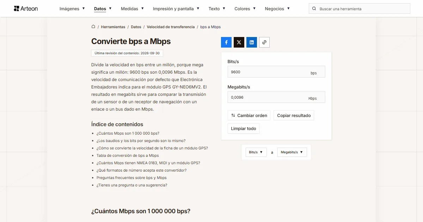
Task: Expand the Medidas menu
Action: pos(132,9)
